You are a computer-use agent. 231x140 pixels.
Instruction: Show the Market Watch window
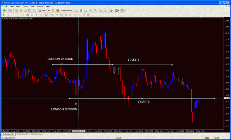click(16, 10)
